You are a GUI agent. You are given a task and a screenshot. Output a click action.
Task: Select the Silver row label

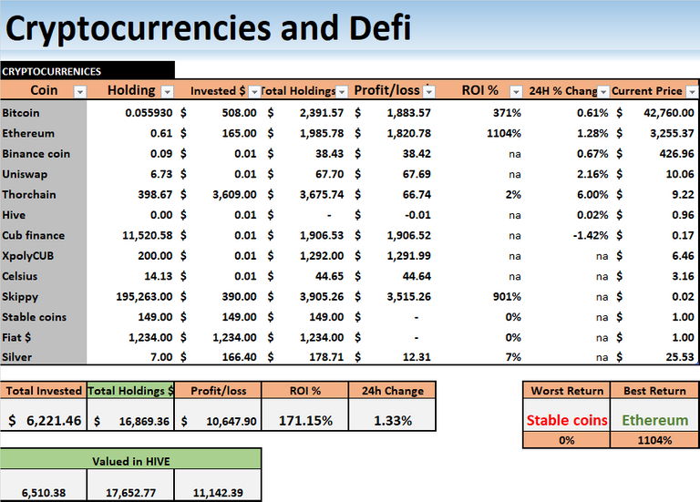pyautogui.click(x=44, y=356)
